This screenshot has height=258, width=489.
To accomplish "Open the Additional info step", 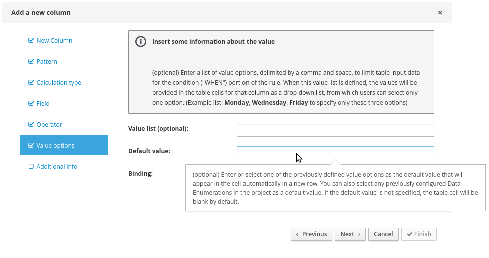I will pyautogui.click(x=57, y=167).
